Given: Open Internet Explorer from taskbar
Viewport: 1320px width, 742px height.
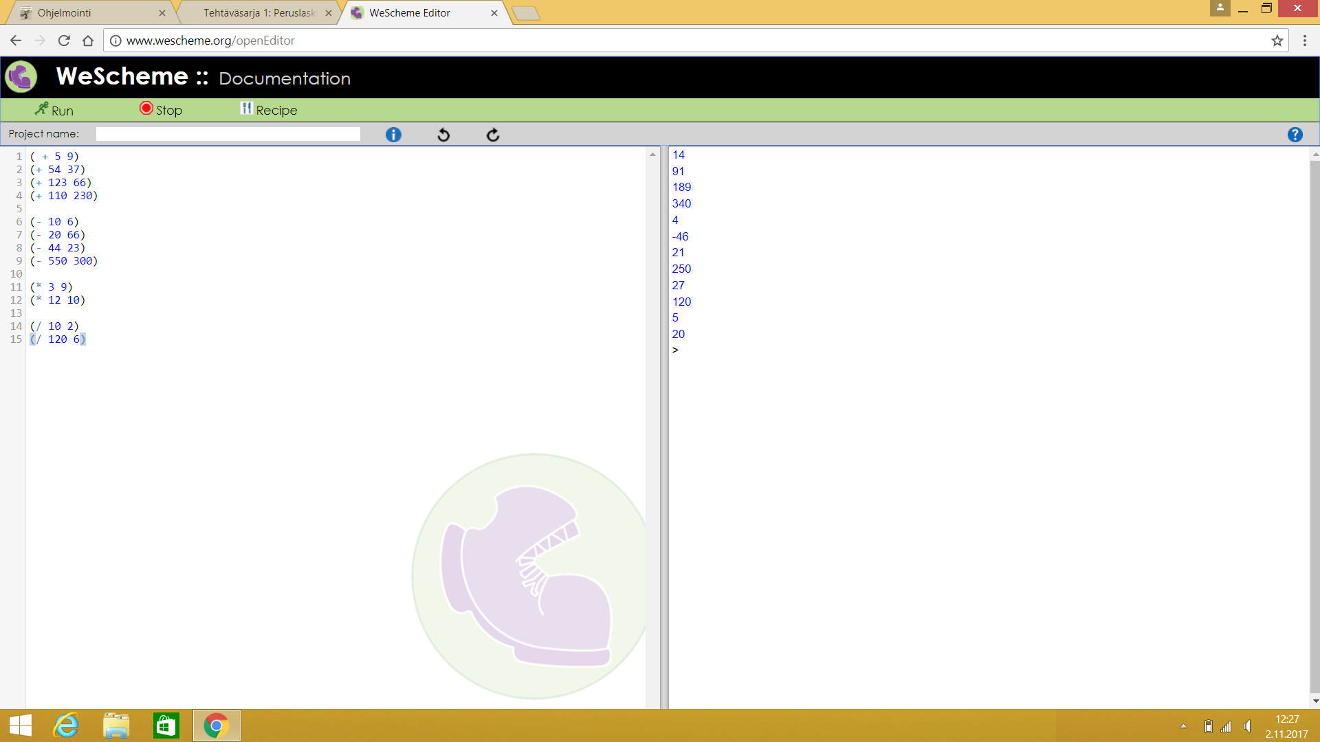Looking at the screenshot, I should 66,726.
